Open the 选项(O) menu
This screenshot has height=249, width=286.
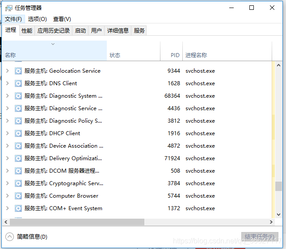click(x=38, y=19)
